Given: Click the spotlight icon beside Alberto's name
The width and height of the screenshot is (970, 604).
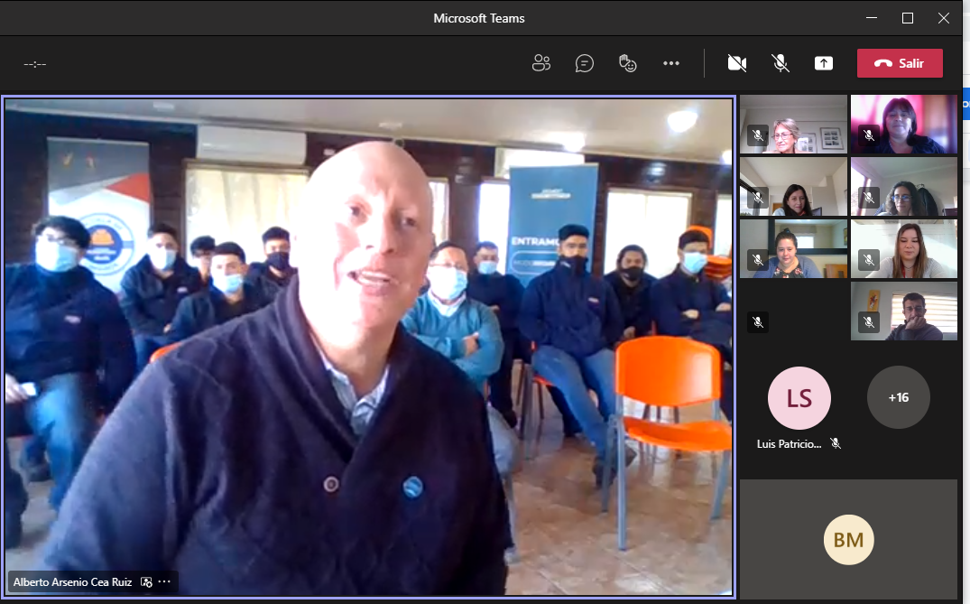Looking at the screenshot, I should tap(147, 582).
